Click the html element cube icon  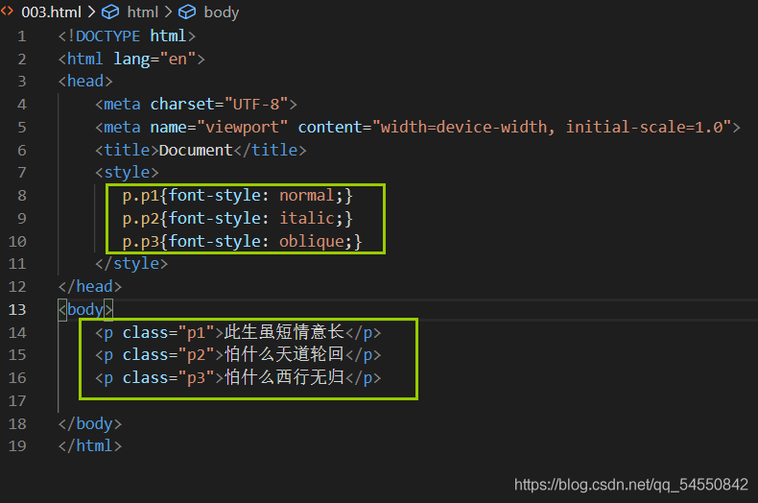coord(110,12)
